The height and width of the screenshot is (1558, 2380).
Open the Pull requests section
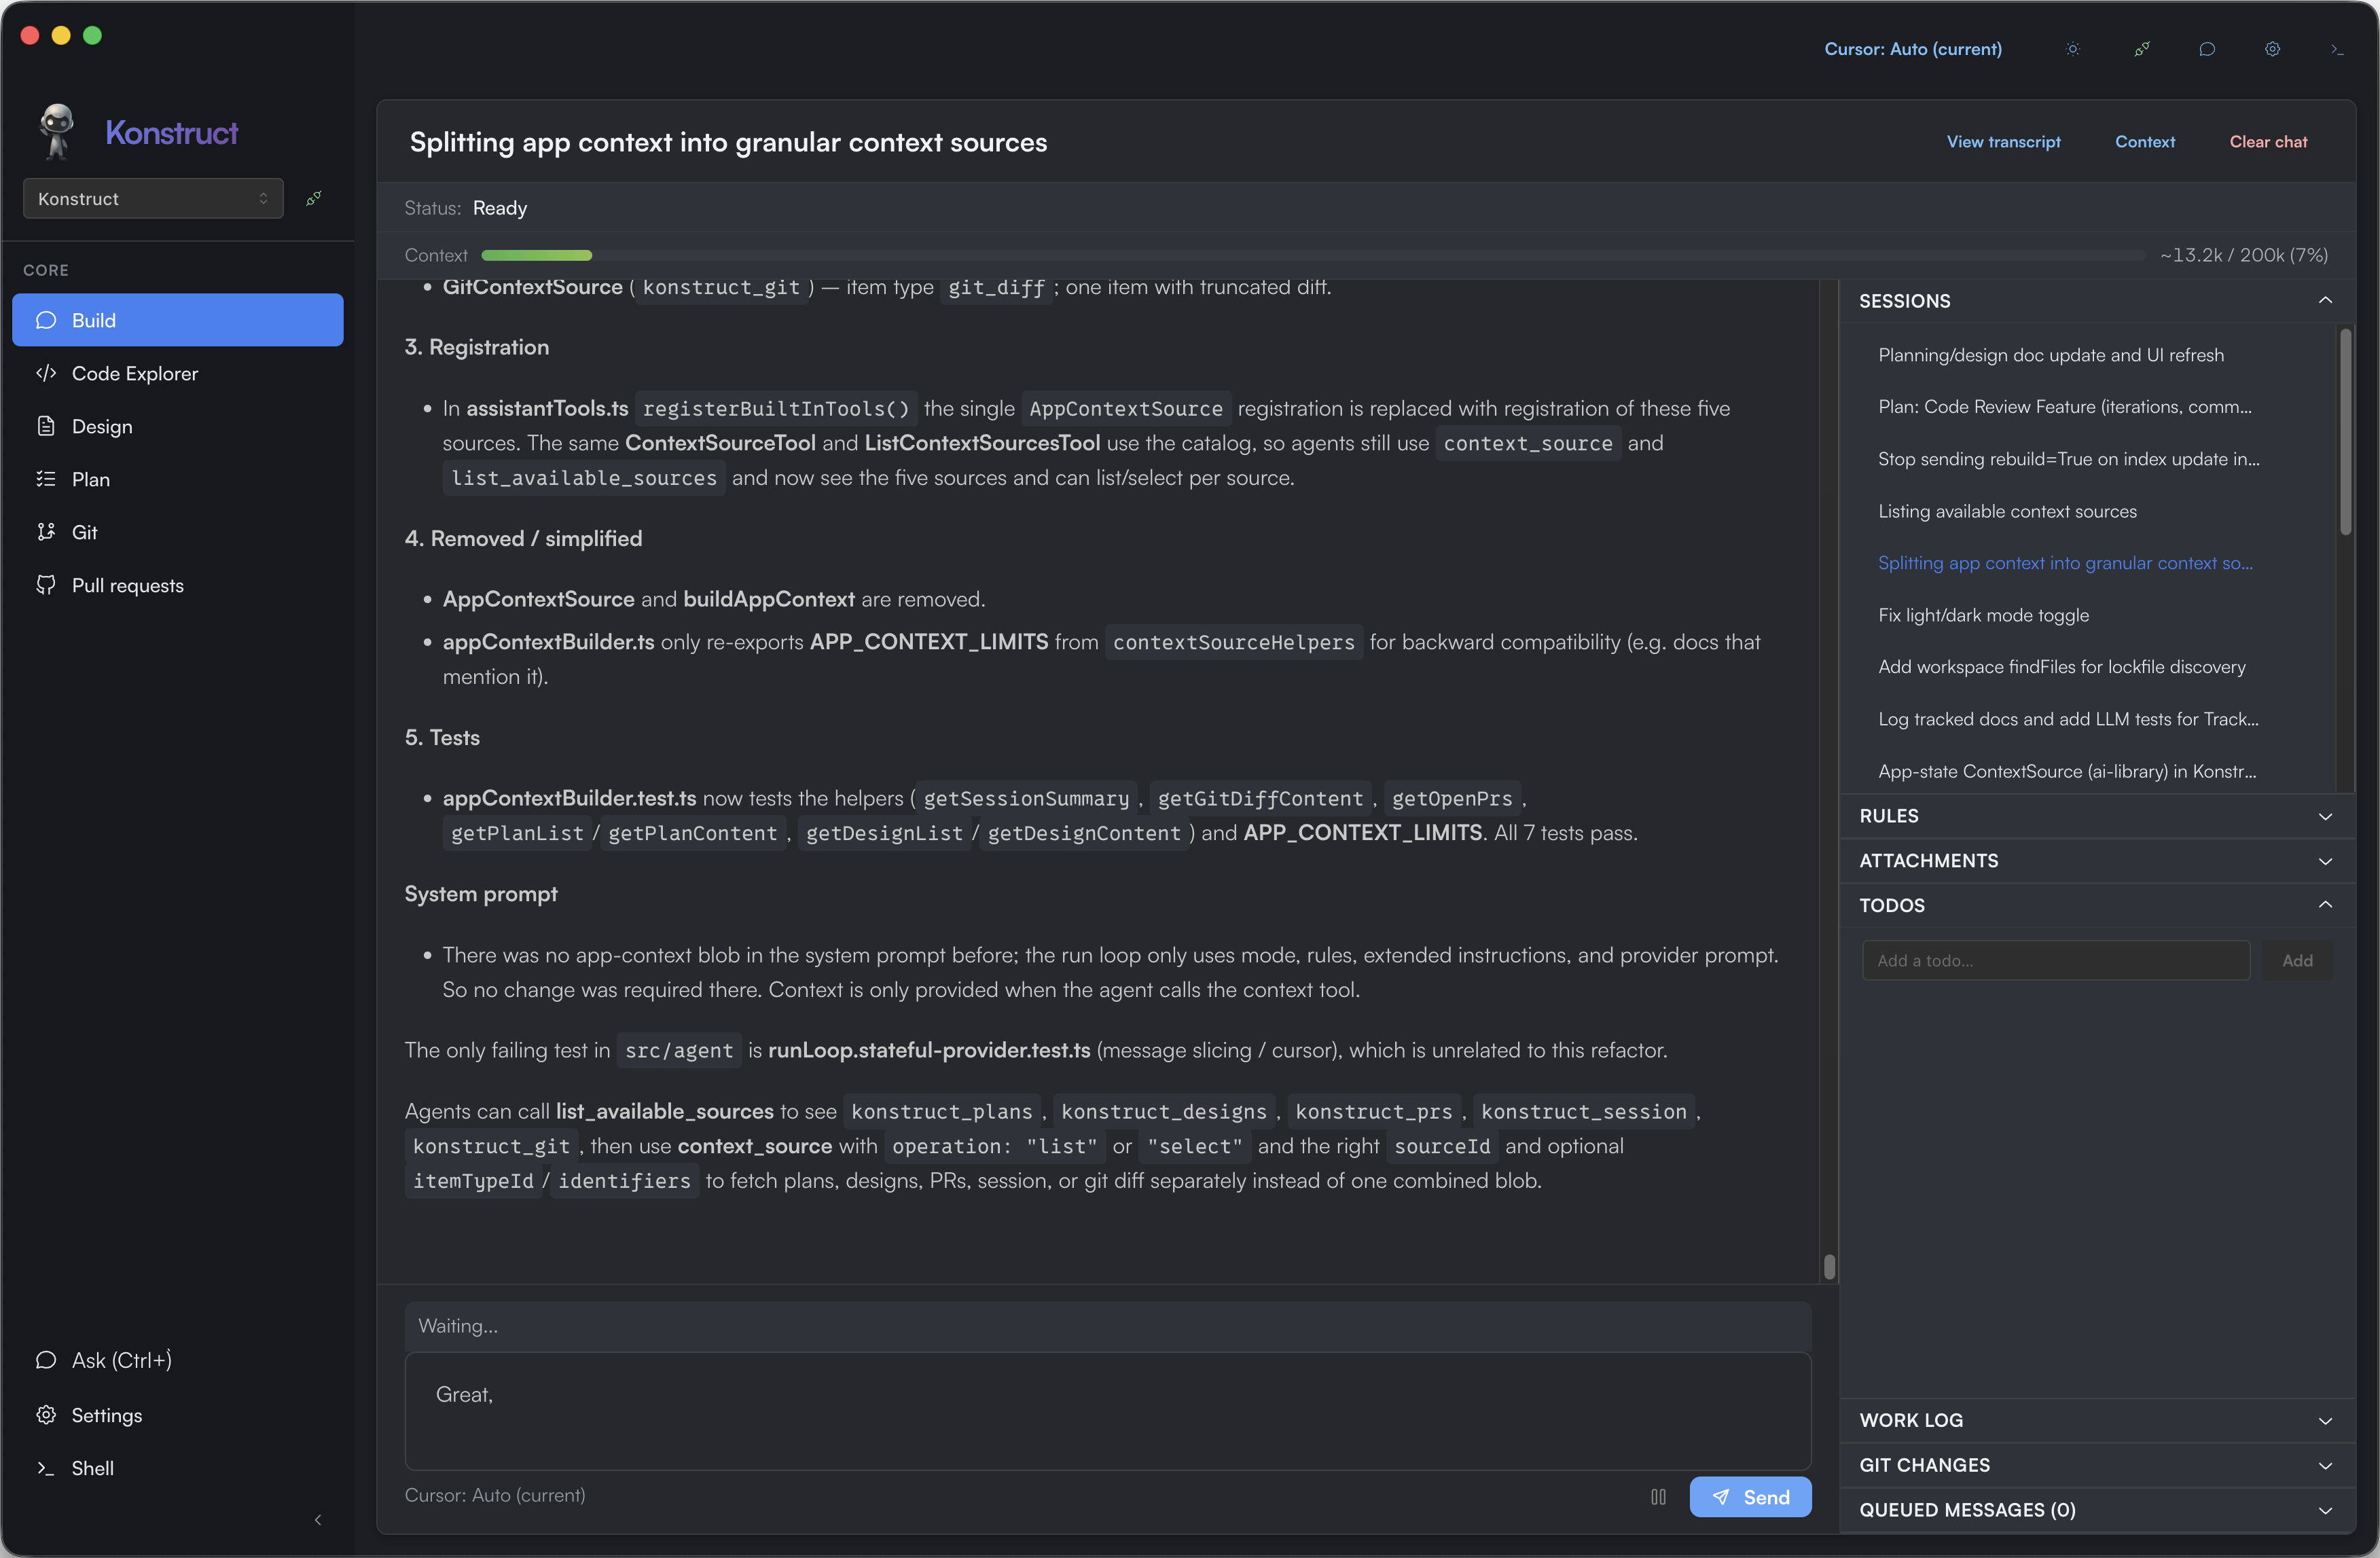[127, 585]
